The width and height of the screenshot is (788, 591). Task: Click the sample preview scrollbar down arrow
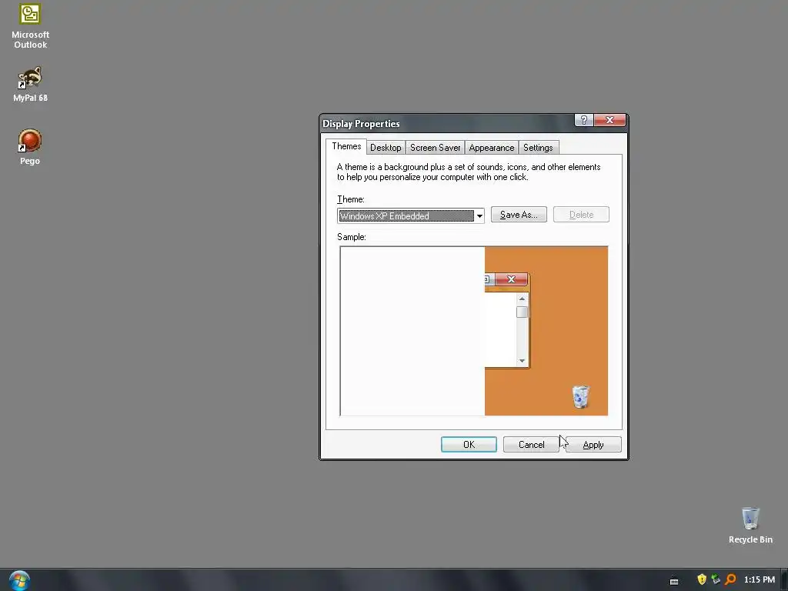click(x=522, y=361)
